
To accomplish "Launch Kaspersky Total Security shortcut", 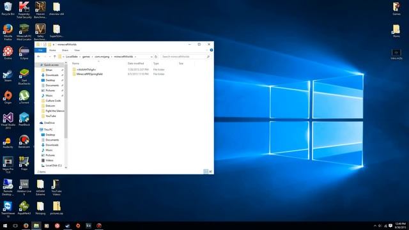I will [x=24, y=10].
